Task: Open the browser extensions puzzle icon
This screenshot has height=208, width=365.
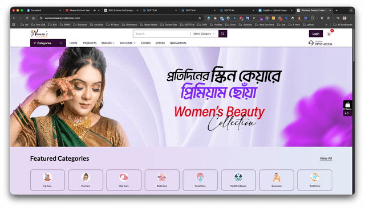Action: point(312,18)
